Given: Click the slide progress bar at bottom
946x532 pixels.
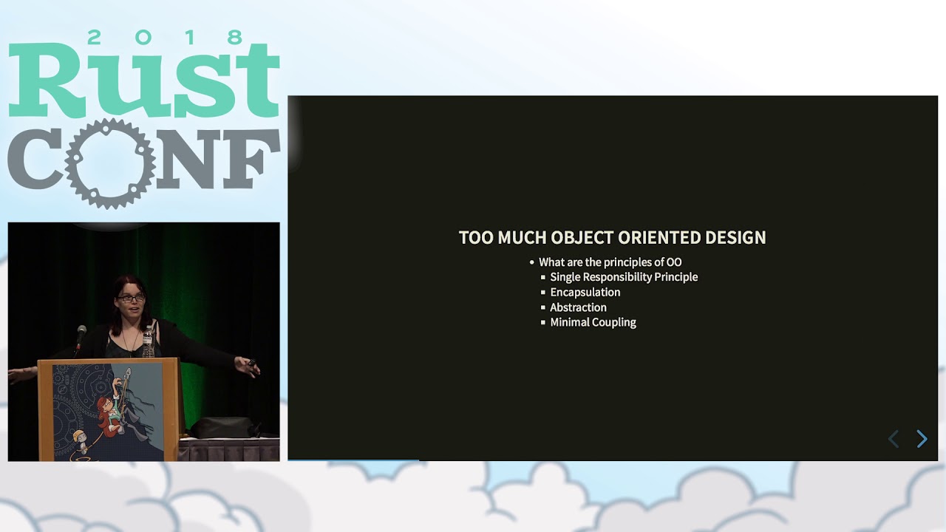Looking at the screenshot, I should pos(613,460).
